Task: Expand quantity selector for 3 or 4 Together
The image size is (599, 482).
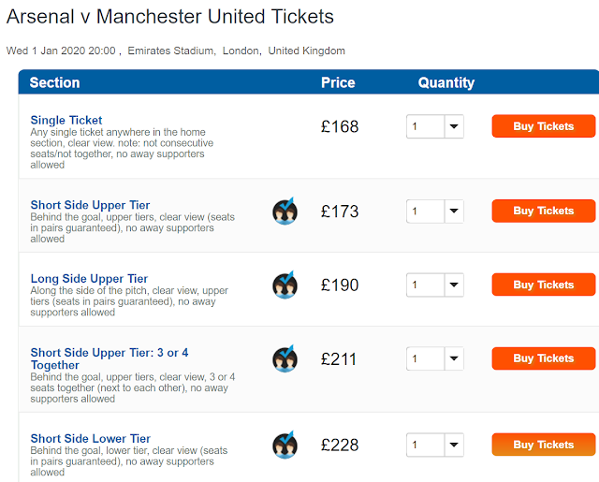Action: 434,358
